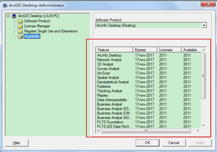Click the horizontal scrollbar thumb
Screen dimensions: 217x152
point(146,131)
